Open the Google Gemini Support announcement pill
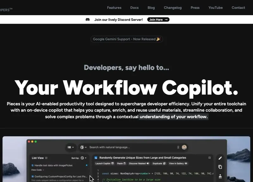 tap(127, 39)
